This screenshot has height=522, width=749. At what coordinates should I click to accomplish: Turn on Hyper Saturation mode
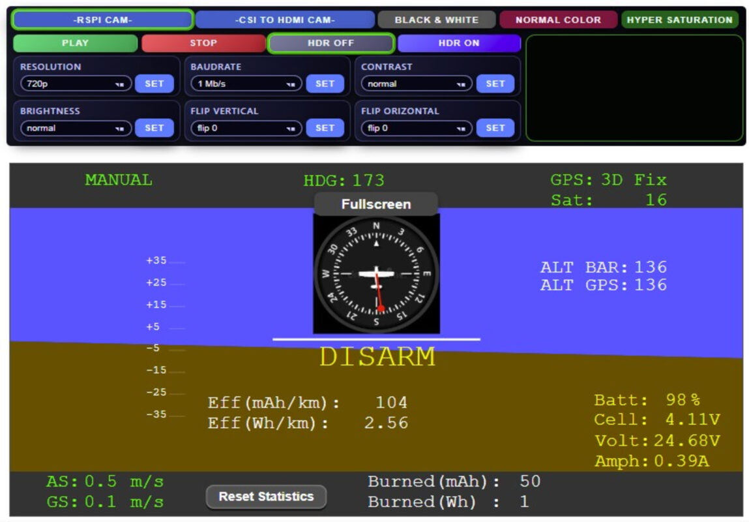[x=679, y=20]
